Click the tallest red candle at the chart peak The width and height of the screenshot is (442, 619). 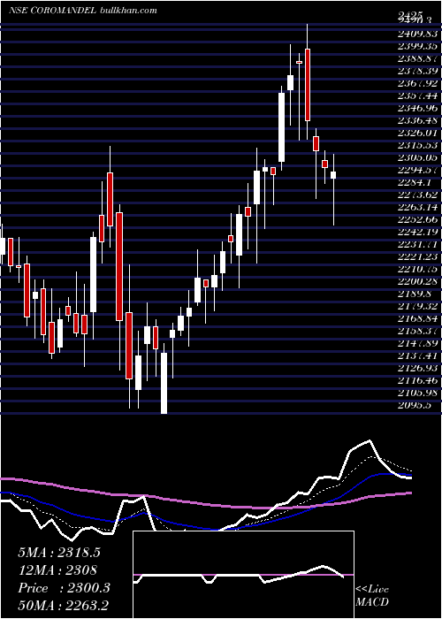(308, 85)
